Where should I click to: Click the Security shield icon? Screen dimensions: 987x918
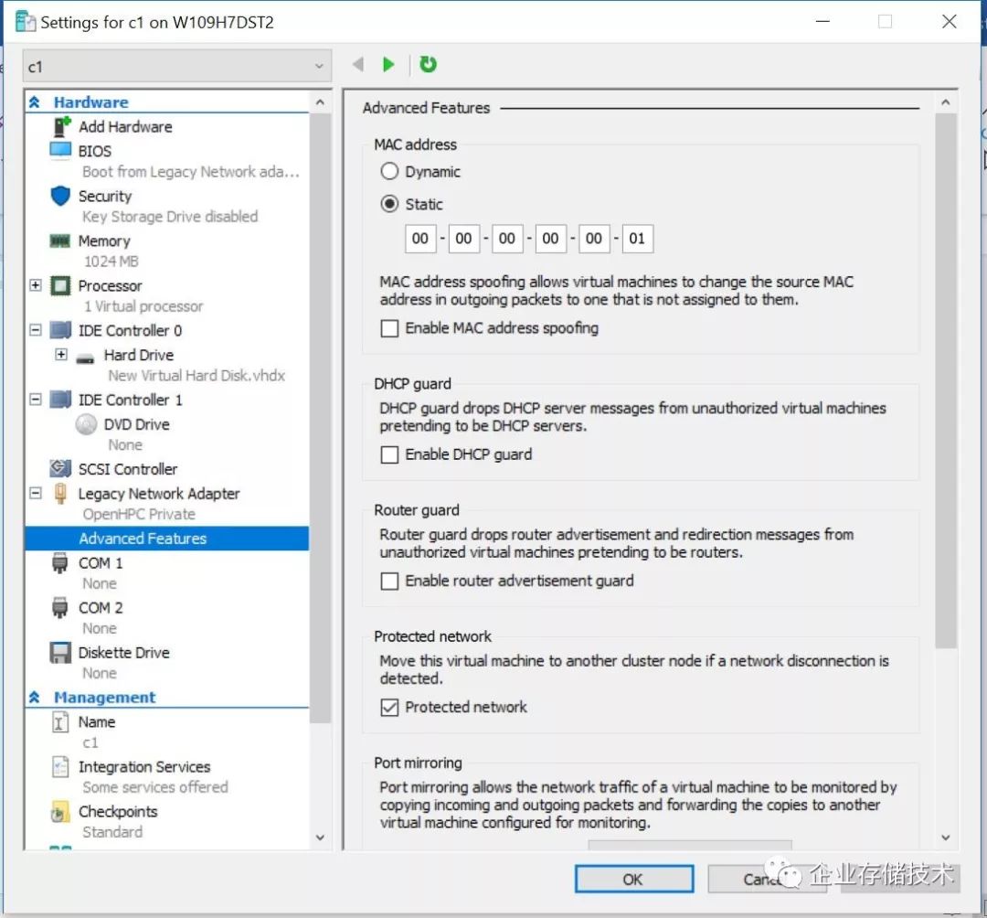click(x=60, y=196)
